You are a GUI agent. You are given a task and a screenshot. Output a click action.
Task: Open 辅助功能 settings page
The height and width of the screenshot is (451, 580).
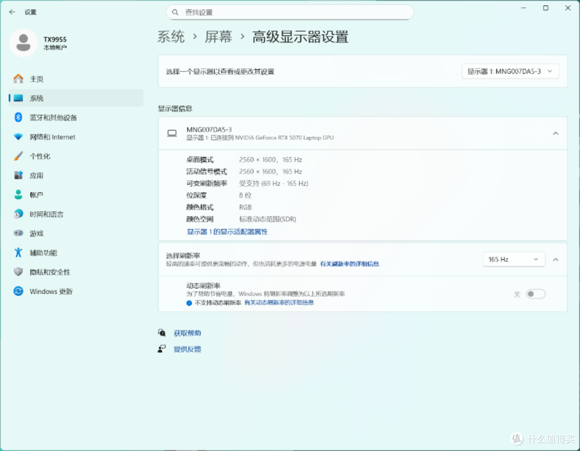[76, 253]
